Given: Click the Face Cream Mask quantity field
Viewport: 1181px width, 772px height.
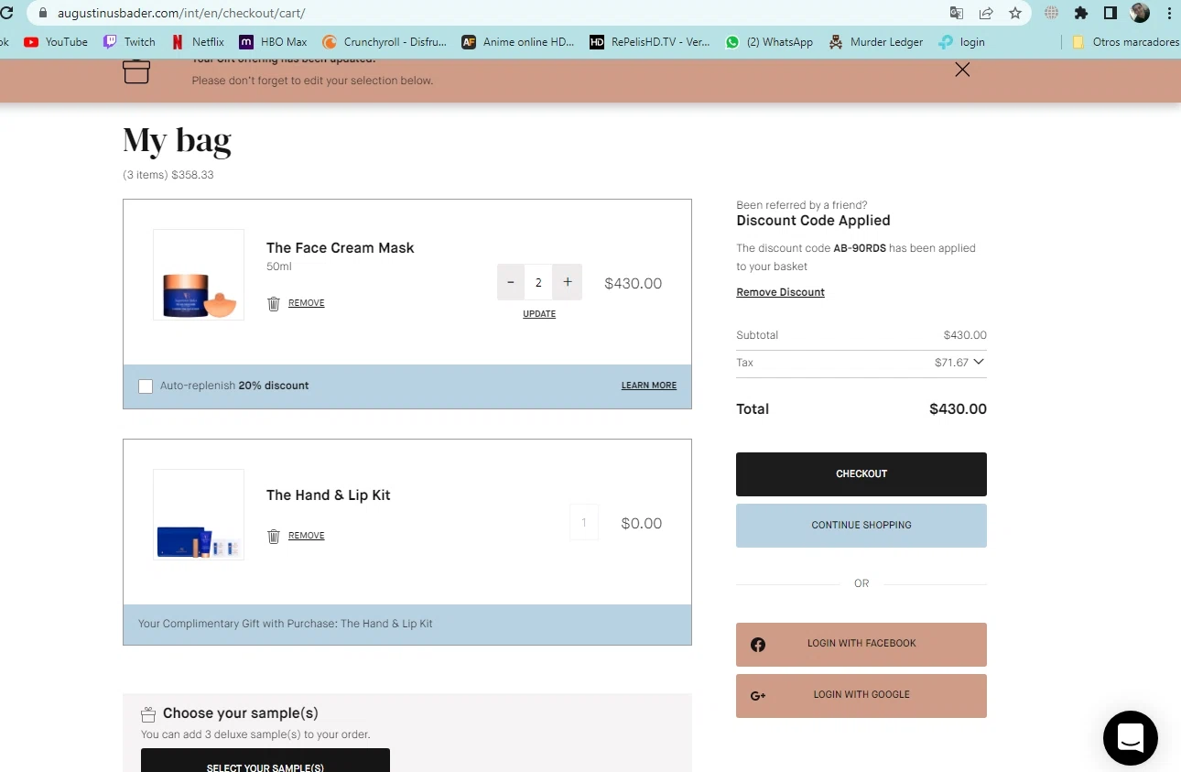Looking at the screenshot, I should tap(538, 282).
